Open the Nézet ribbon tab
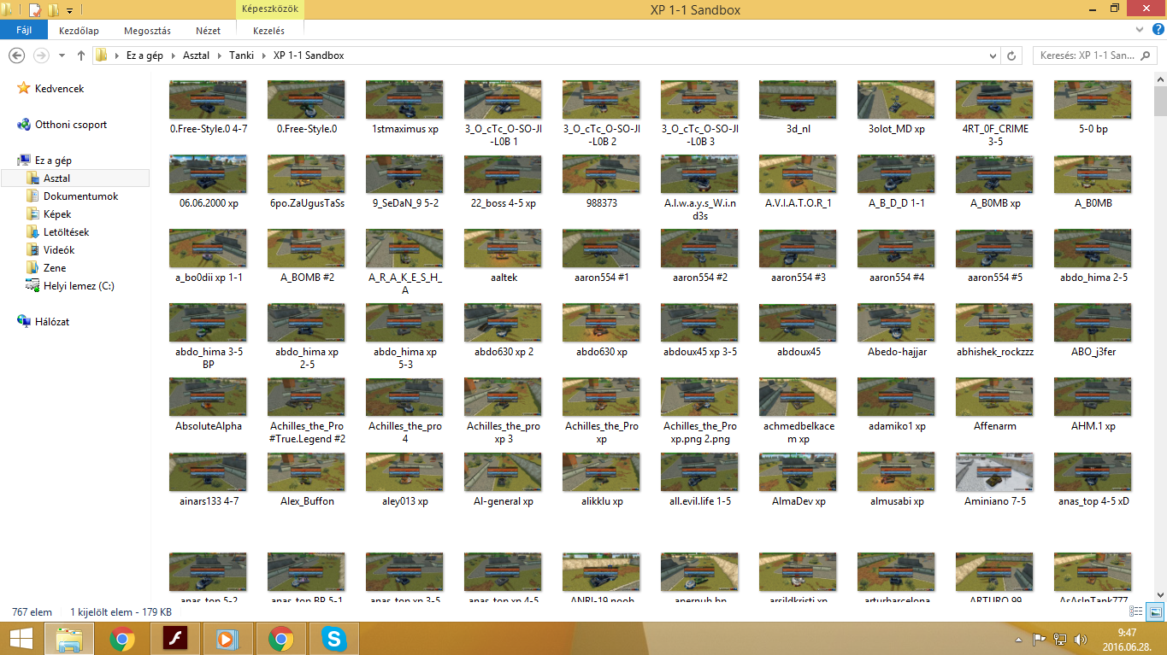This screenshot has height=655, width=1167. pyautogui.click(x=208, y=31)
